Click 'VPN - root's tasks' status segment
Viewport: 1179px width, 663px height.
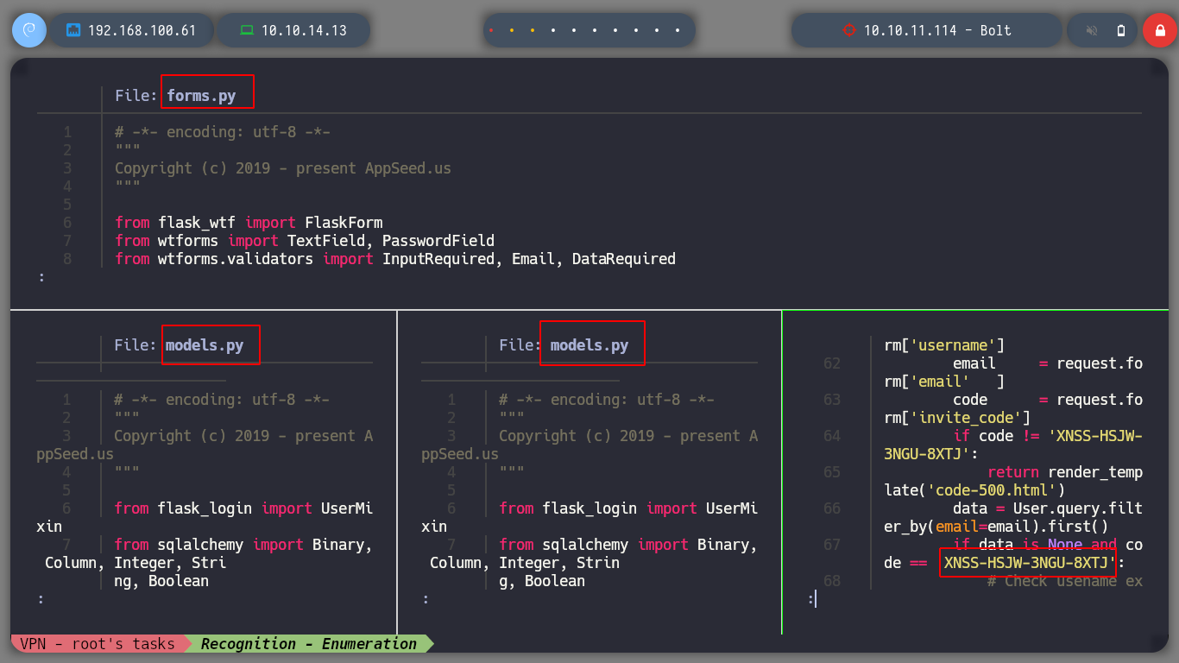97,644
